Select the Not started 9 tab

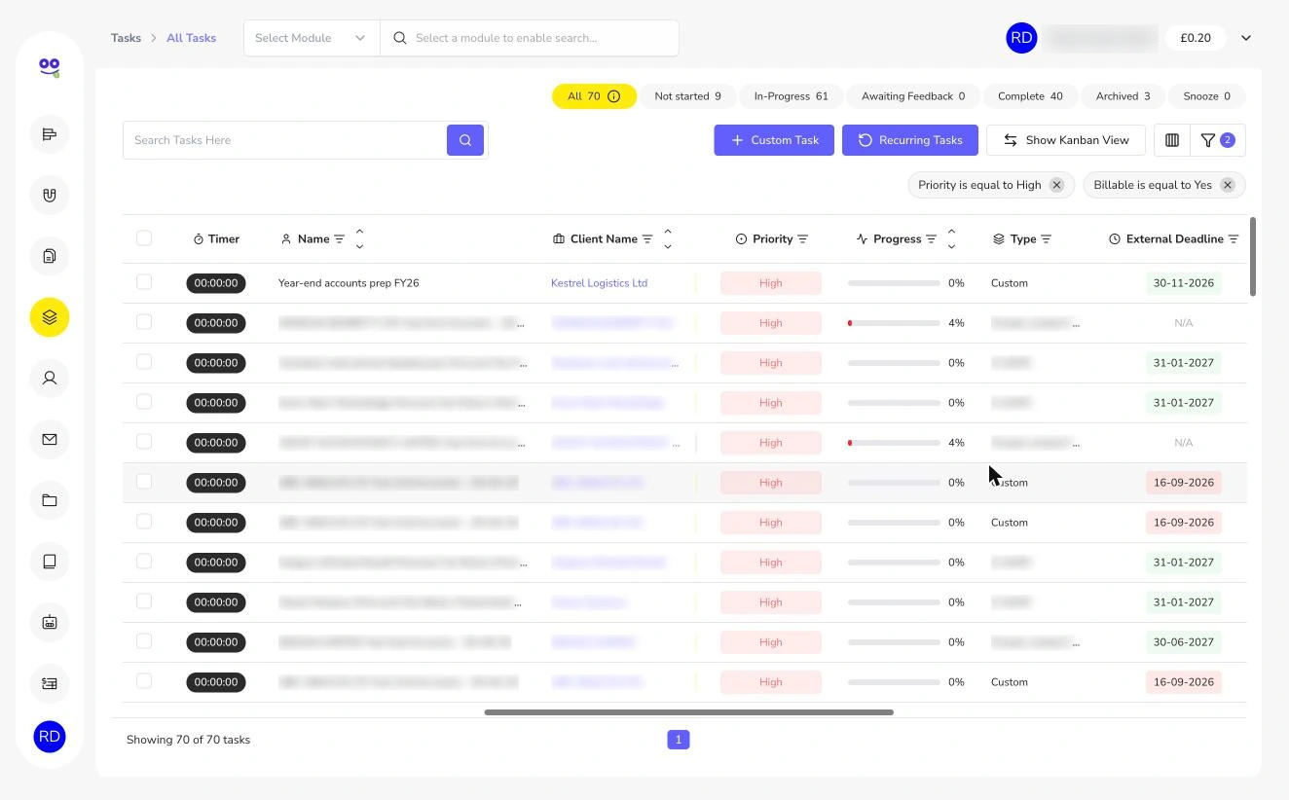point(687,96)
